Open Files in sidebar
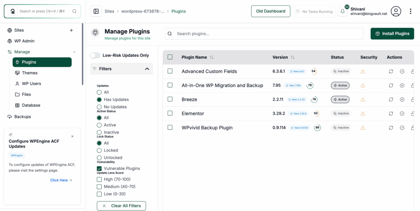Viewport: 420px width, 211px height. click(x=26, y=94)
